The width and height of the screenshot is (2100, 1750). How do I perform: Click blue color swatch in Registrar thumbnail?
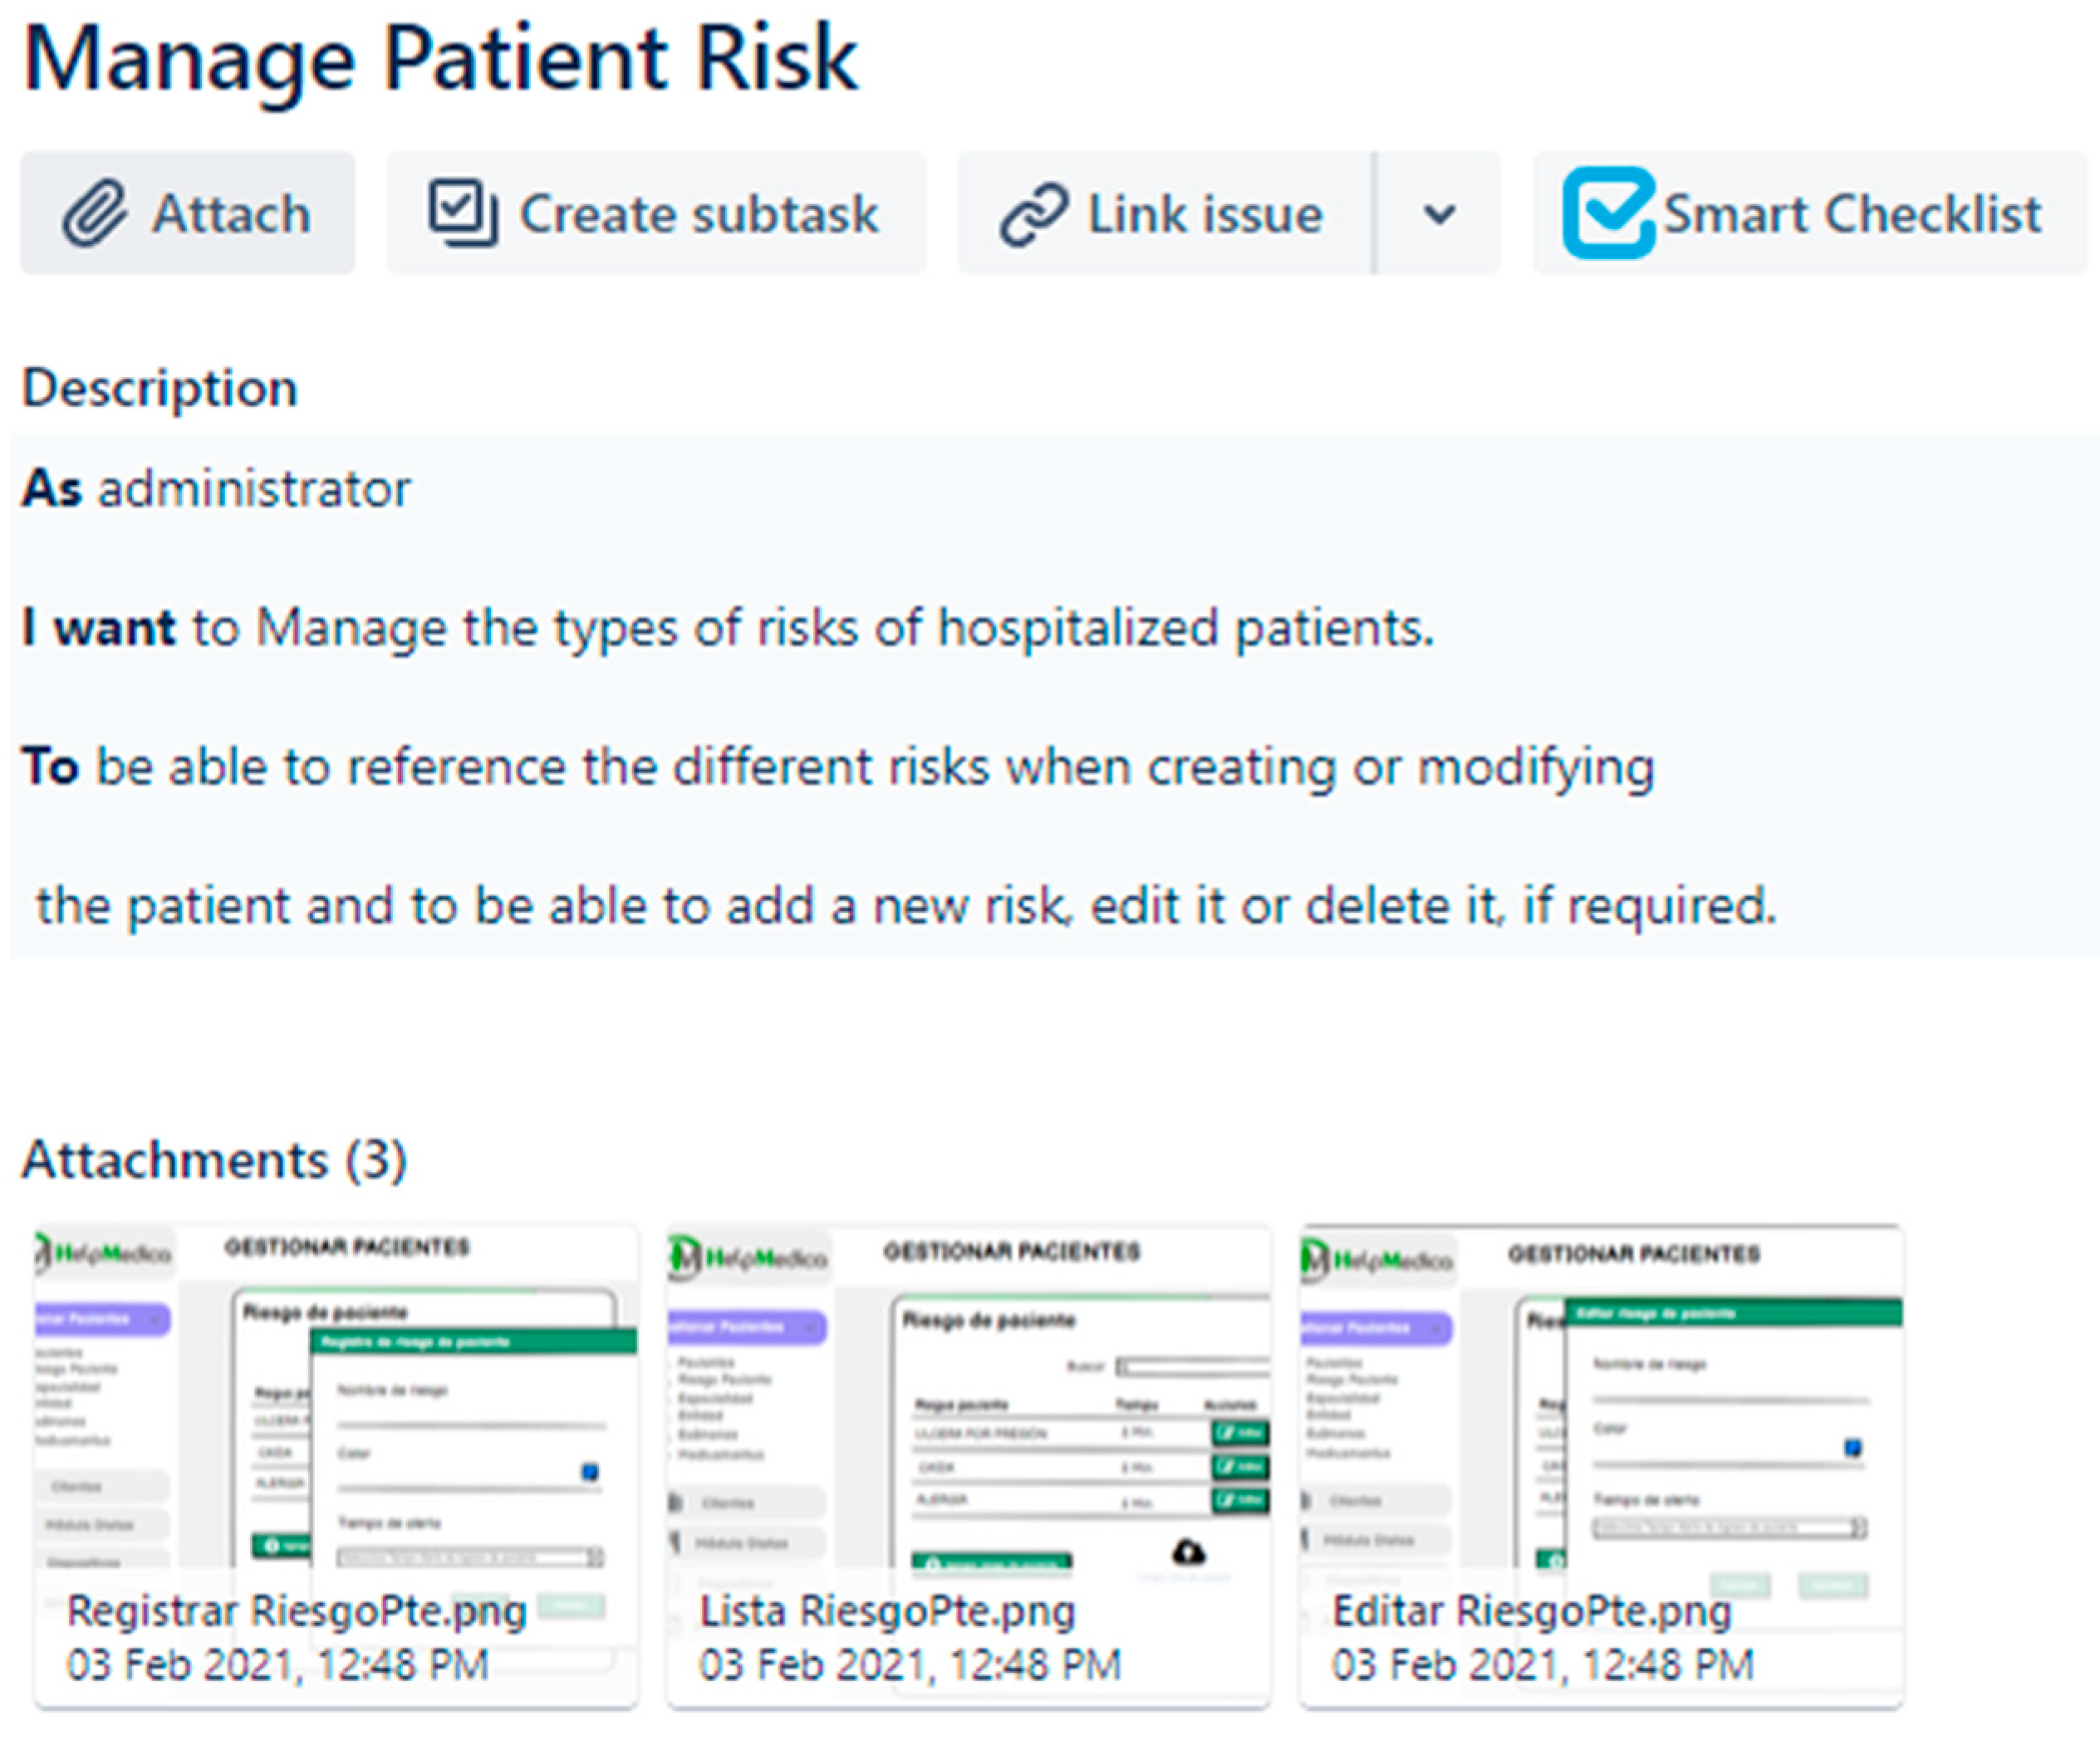[590, 1471]
